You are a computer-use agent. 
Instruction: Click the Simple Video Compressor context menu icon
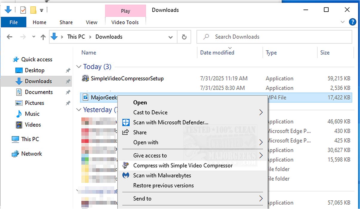click(x=126, y=165)
